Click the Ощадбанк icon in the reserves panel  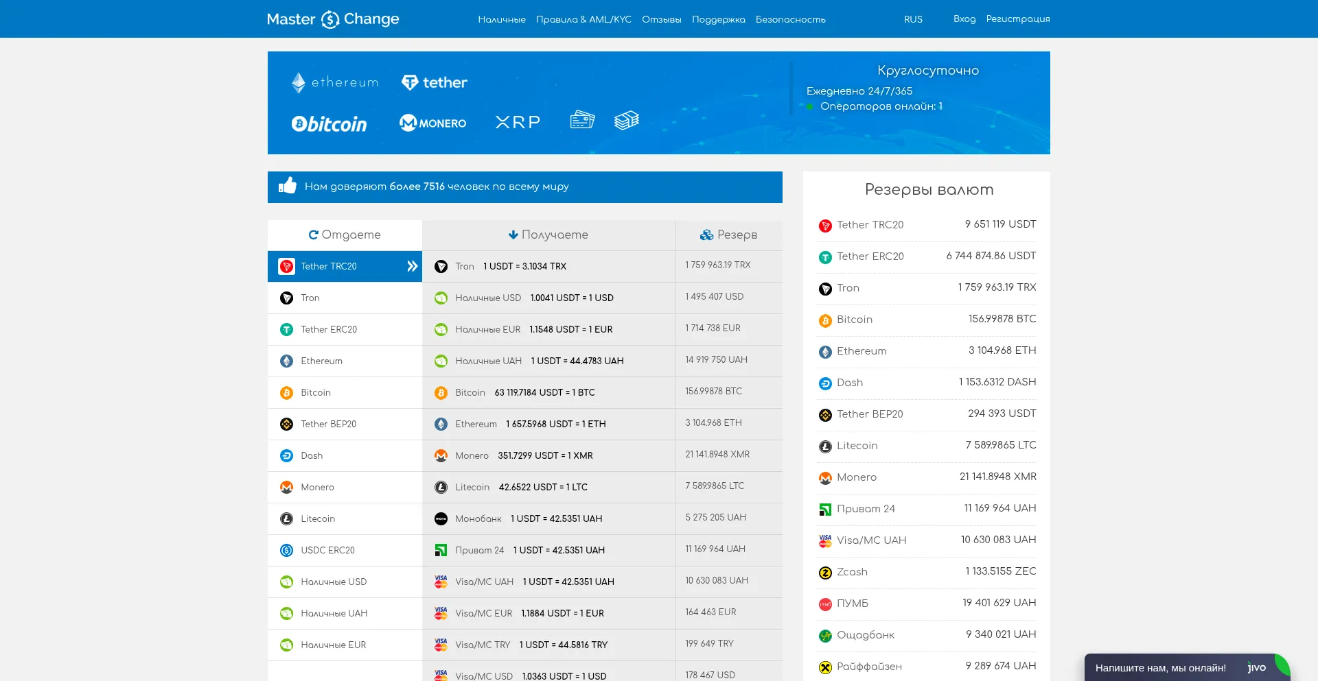pos(825,636)
